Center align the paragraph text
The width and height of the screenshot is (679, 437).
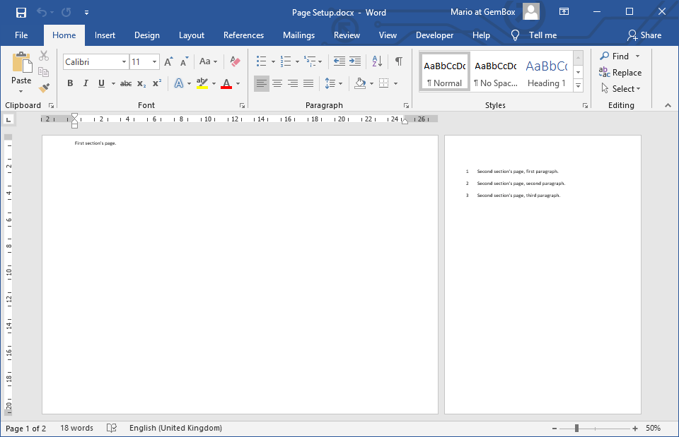click(x=277, y=83)
